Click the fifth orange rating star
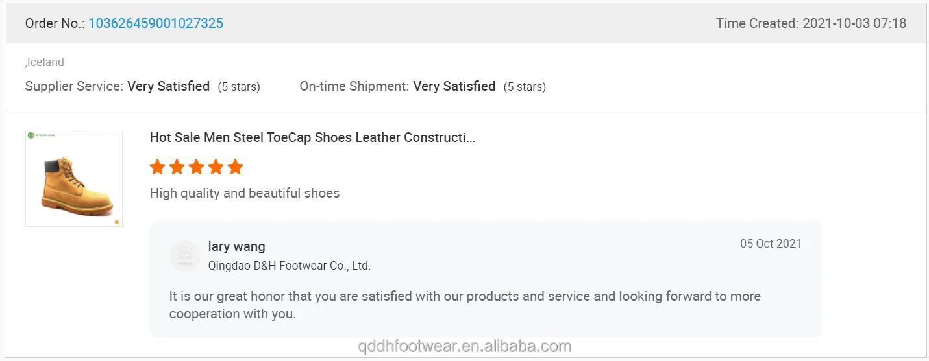Viewport: 929px width, 361px height. [235, 167]
